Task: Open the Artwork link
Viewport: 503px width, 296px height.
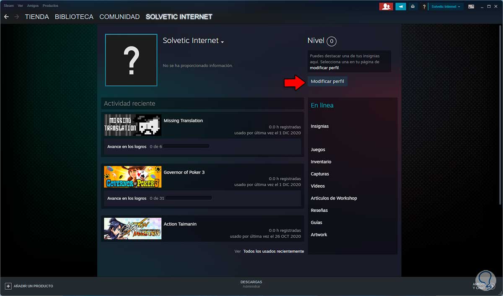Action: (x=319, y=235)
